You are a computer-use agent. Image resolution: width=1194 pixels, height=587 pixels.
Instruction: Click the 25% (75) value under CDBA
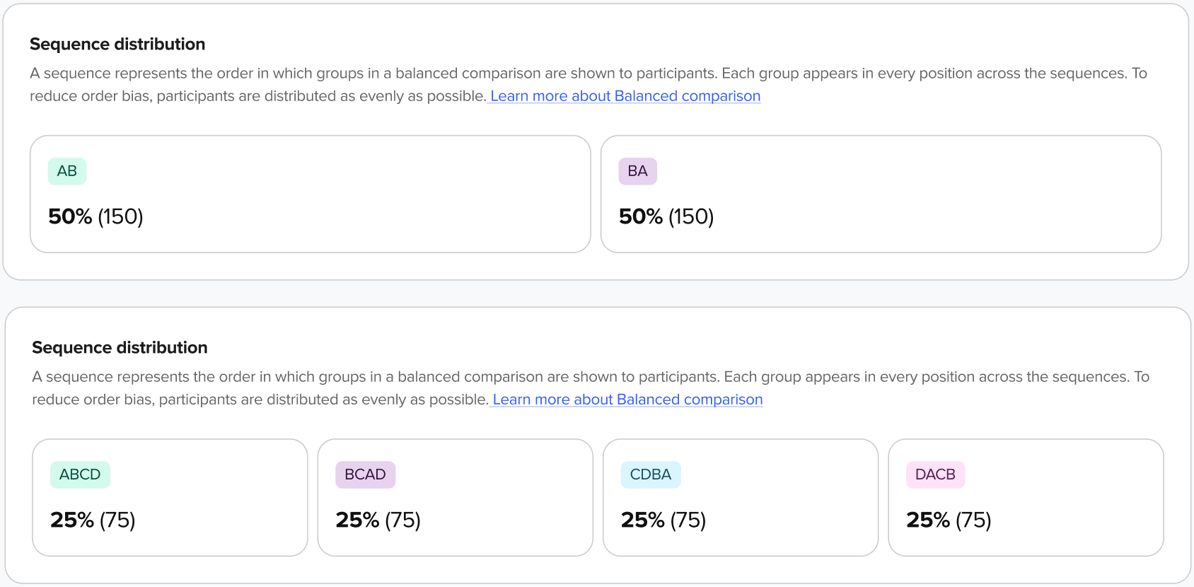663,520
